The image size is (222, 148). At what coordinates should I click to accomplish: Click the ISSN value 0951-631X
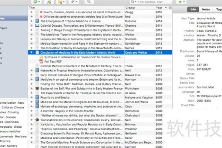point(204,101)
